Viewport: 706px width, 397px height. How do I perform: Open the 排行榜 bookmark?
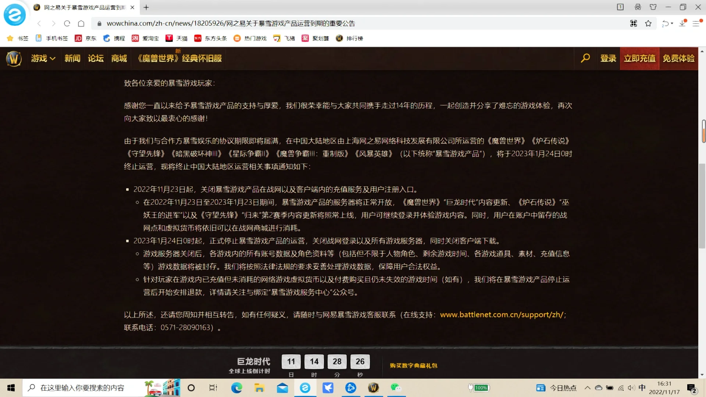[x=349, y=38]
